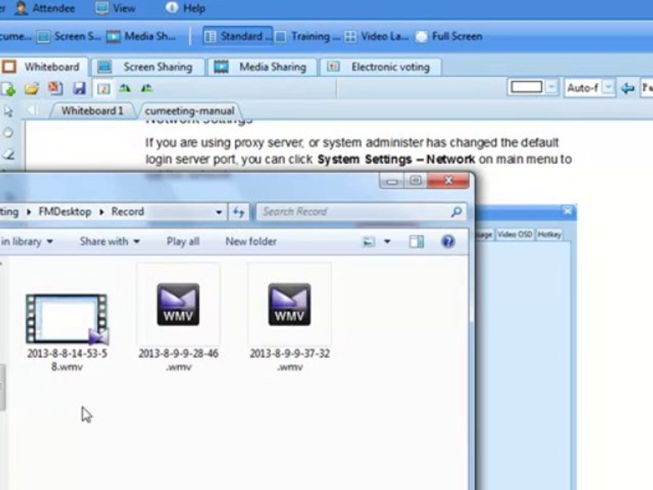
Task: Select the Standard layout mode
Action: coord(238,37)
